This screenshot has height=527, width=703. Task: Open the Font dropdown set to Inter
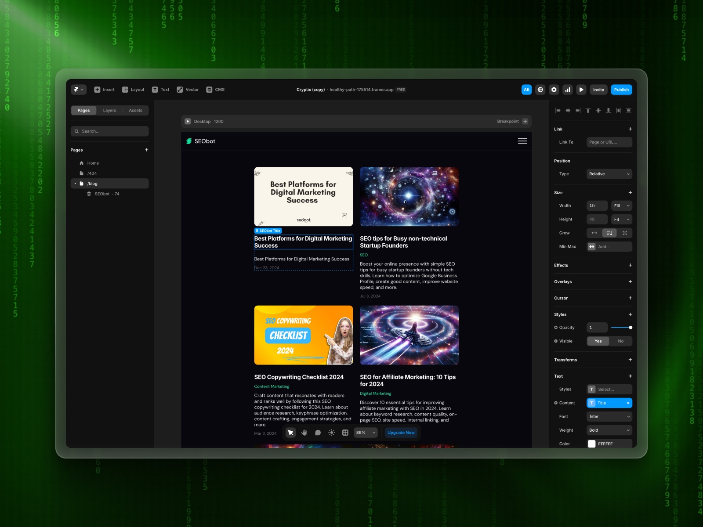click(x=609, y=416)
